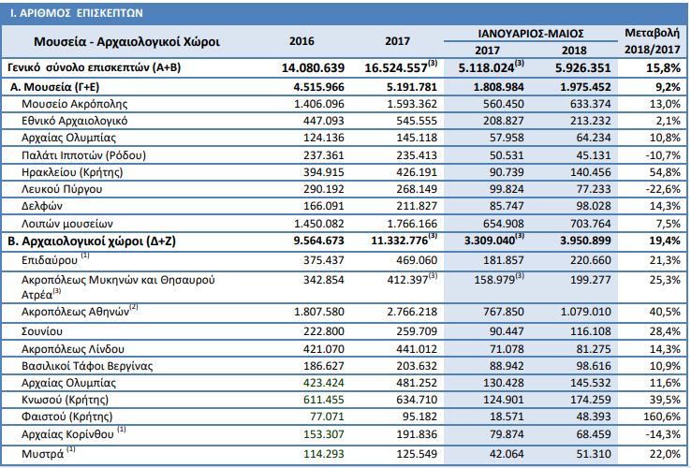691x468 pixels.
Task: Select the 'Μυστρά' row label
Action: (x=42, y=454)
